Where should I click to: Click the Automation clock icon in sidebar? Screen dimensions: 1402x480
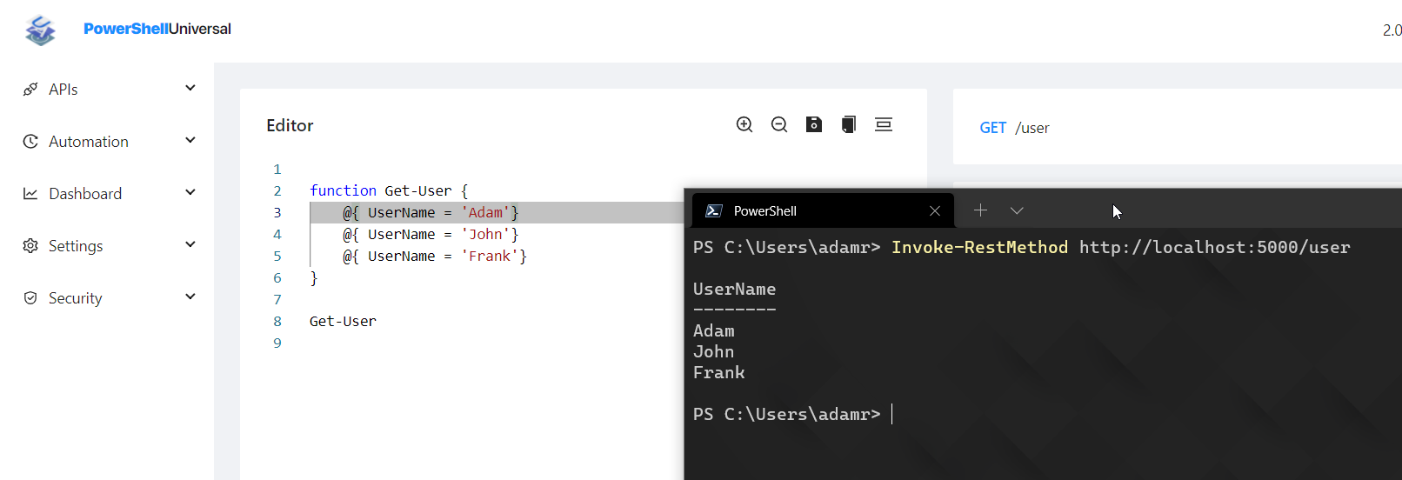point(30,142)
